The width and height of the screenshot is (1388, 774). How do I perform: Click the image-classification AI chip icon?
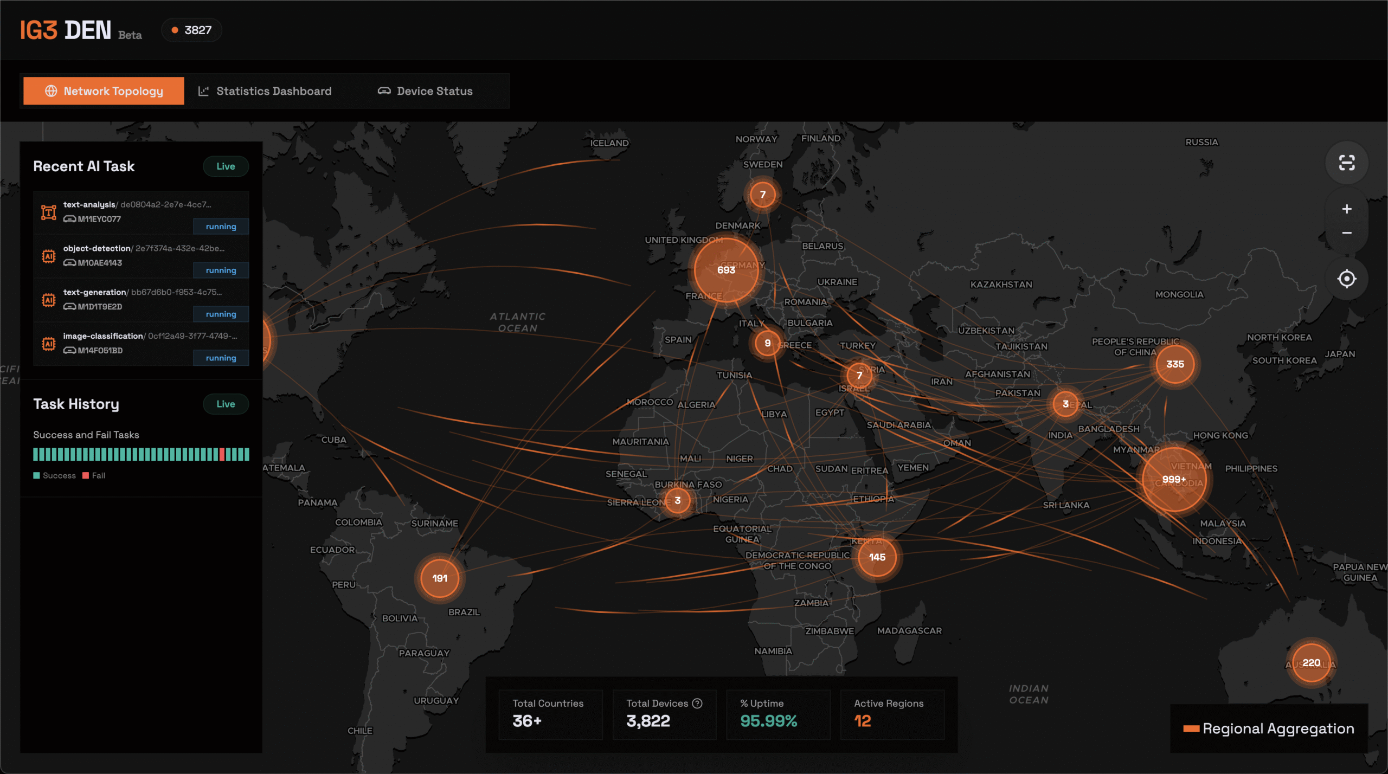point(49,344)
